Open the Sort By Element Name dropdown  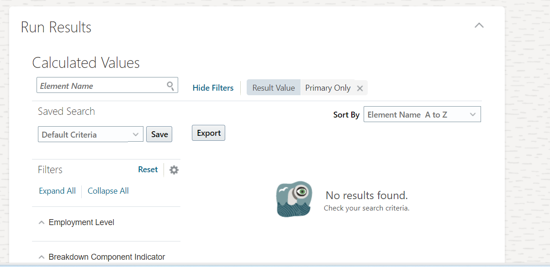click(x=422, y=115)
